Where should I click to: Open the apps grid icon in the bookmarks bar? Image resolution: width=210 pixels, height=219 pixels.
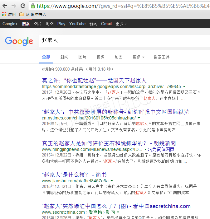point(4,14)
